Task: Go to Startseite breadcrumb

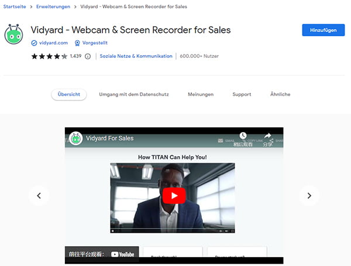Action: (15, 6)
